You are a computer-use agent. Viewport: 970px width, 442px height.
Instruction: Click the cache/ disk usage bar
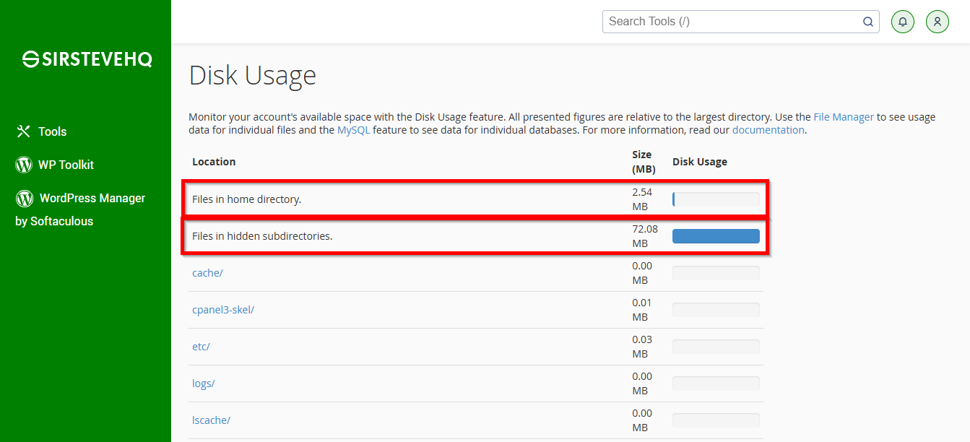coord(716,273)
